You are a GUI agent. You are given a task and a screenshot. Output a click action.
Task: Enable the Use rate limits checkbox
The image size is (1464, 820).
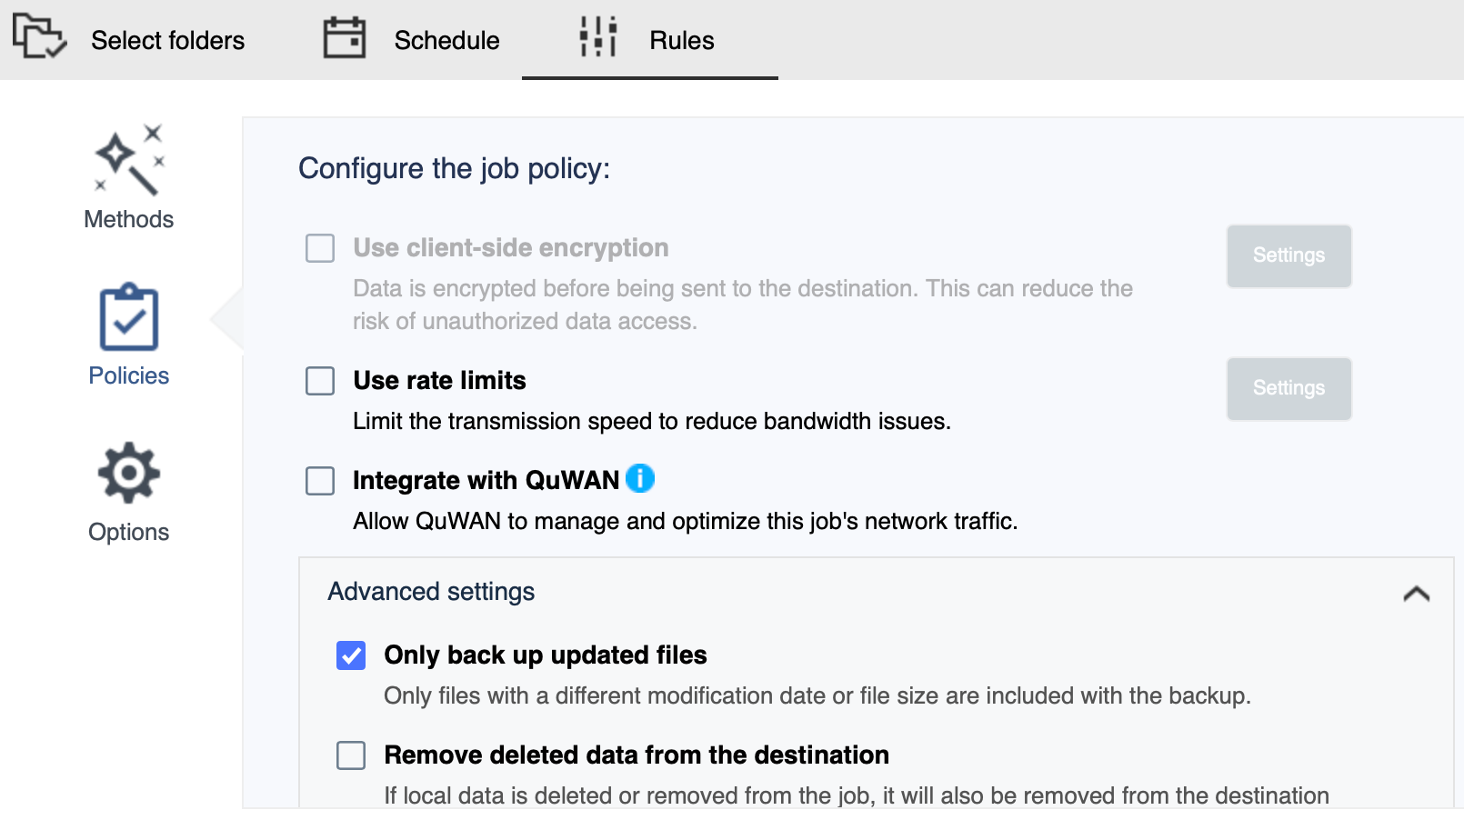pos(320,381)
